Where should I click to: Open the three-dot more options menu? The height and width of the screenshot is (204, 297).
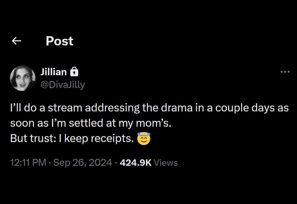(x=285, y=72)
